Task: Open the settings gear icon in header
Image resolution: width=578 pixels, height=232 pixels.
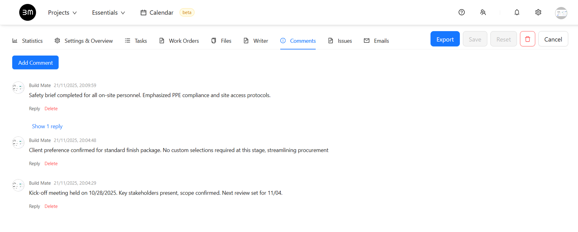Action: click(538, 12)
